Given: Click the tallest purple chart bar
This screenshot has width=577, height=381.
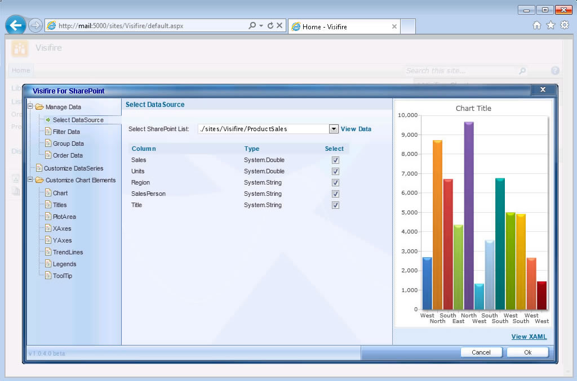Looking at the screenshot, I should [x=469, y=216].
